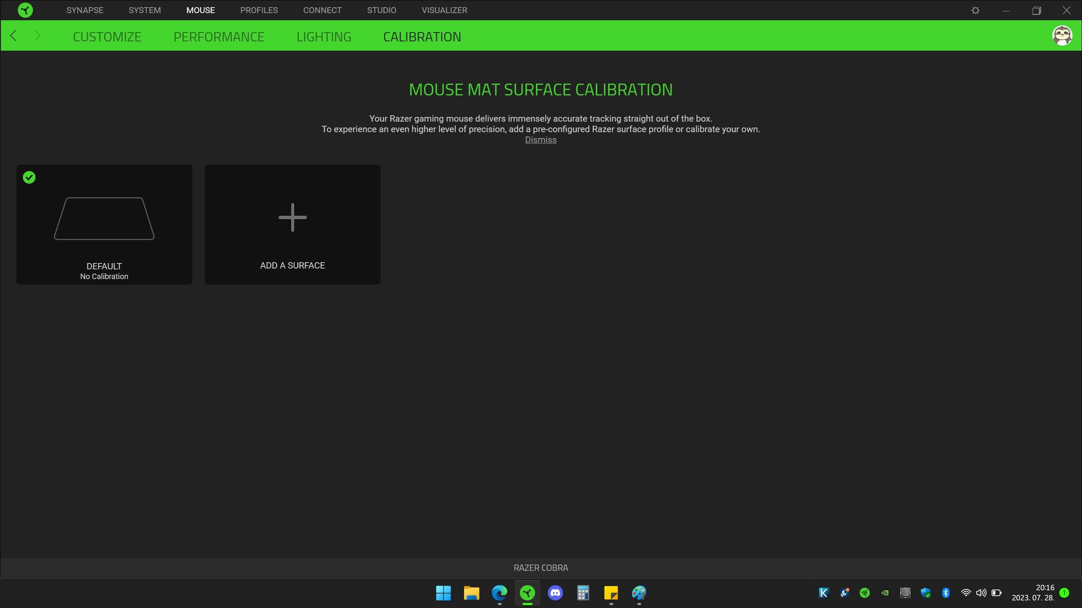This screenshot has height=608, width=1082.
Task: Dismiss the calibration info message
Action: coord(540,140)
